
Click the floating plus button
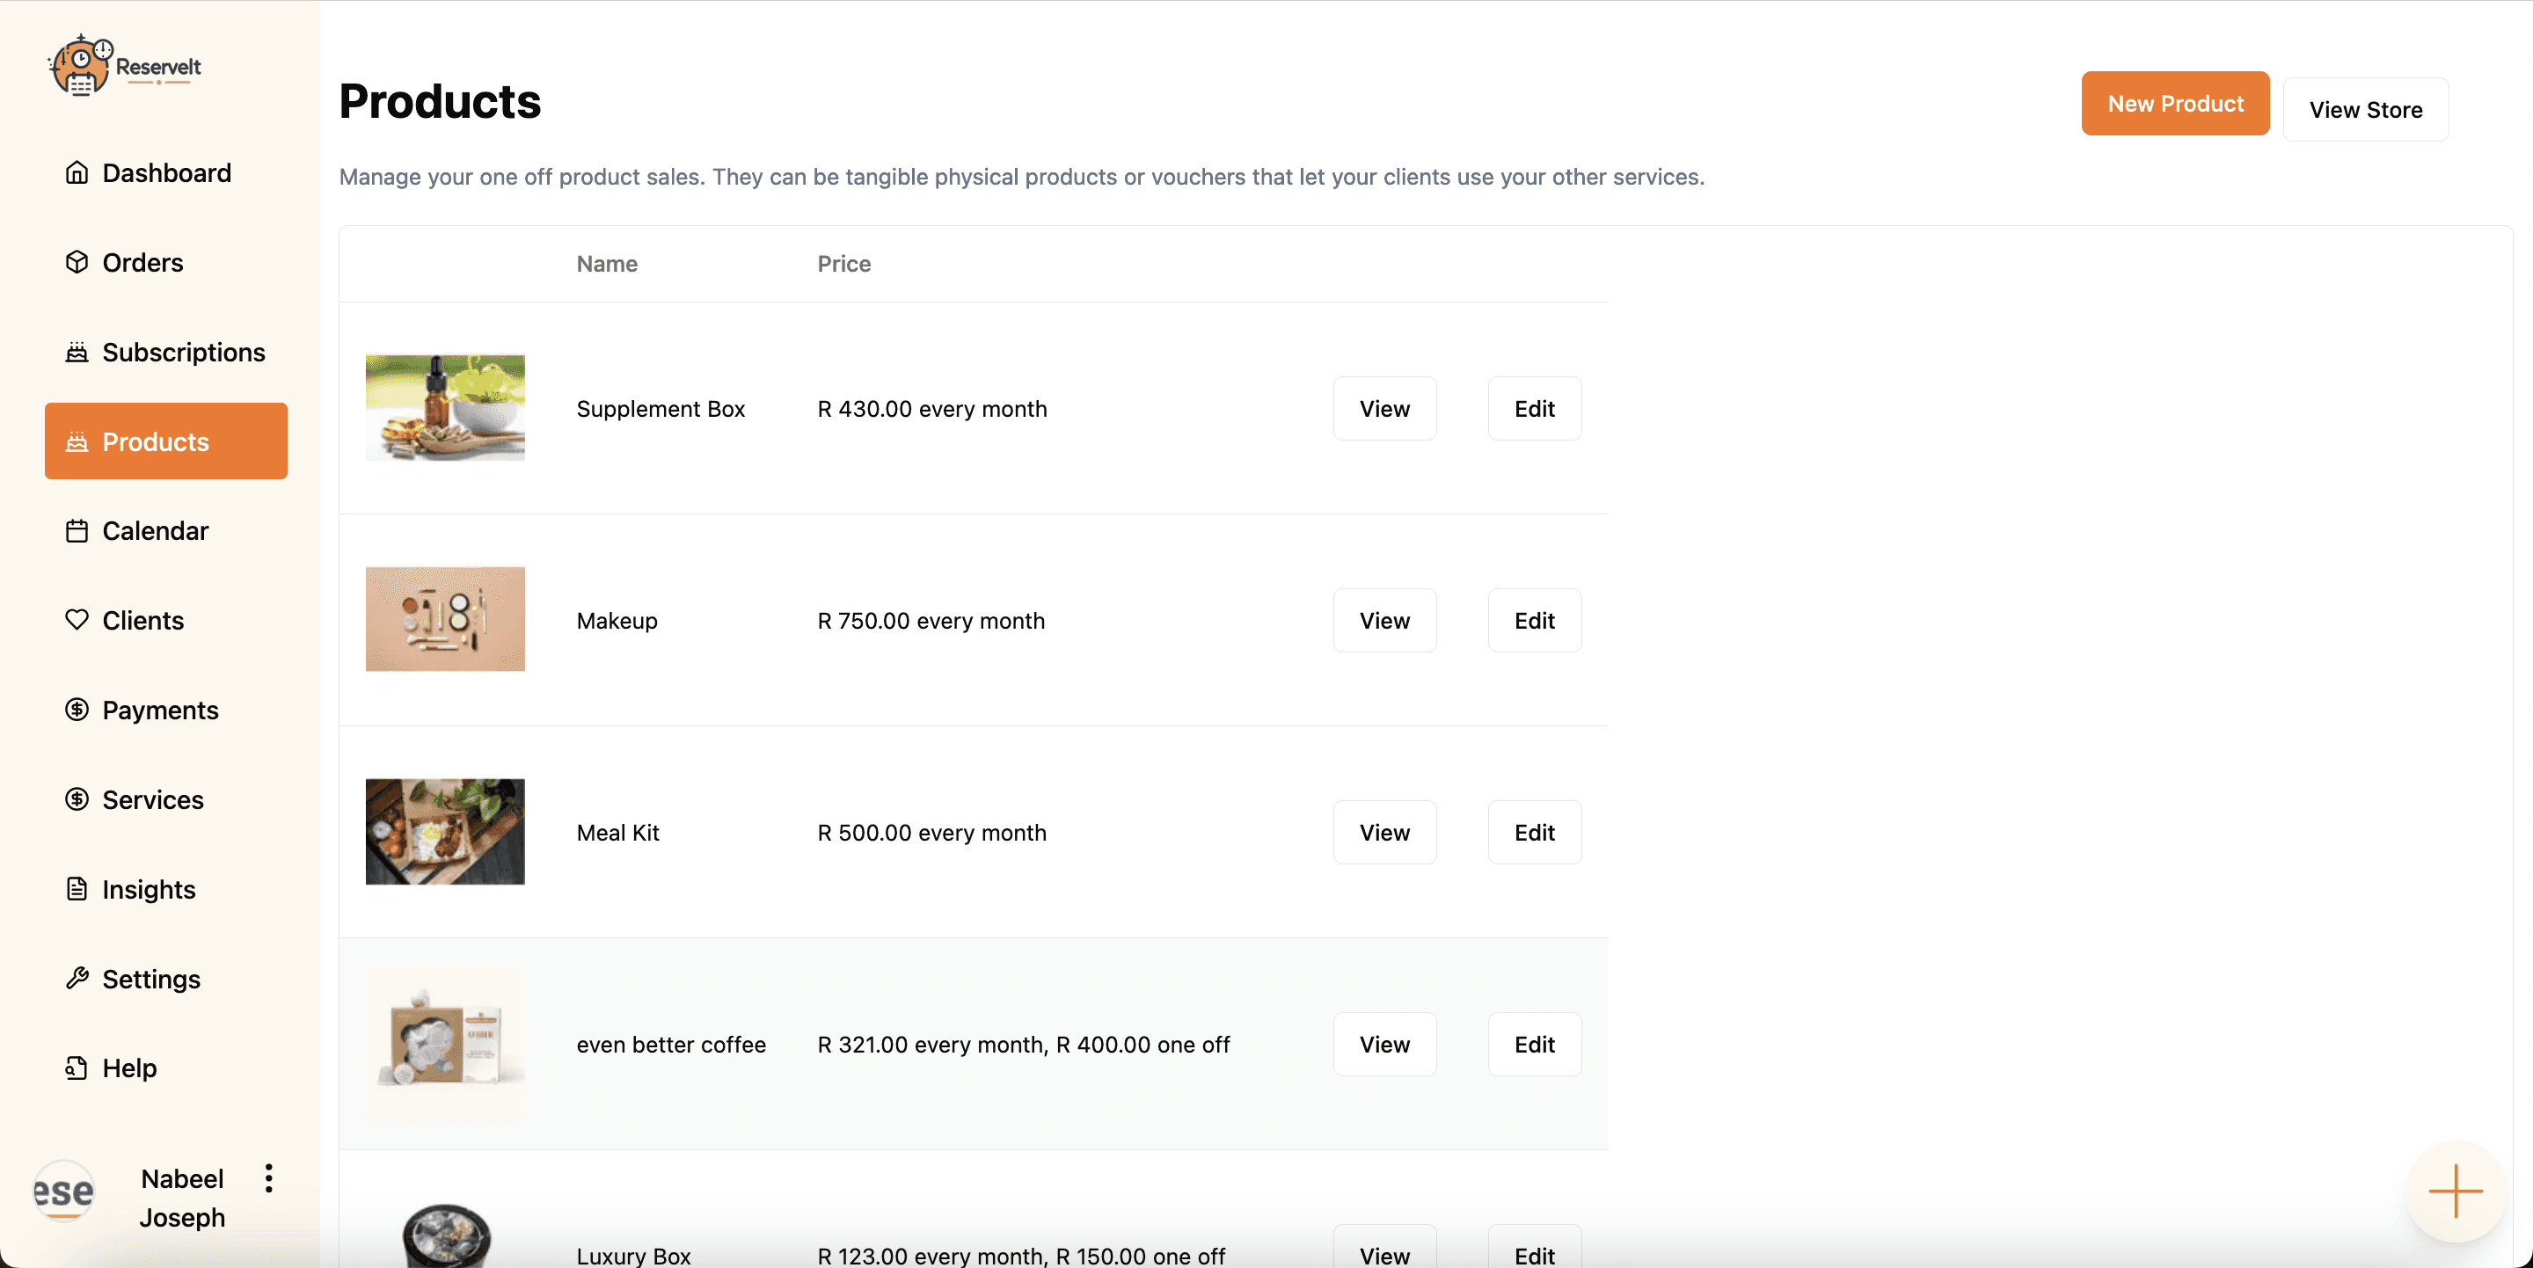tap(2456, 1191)
